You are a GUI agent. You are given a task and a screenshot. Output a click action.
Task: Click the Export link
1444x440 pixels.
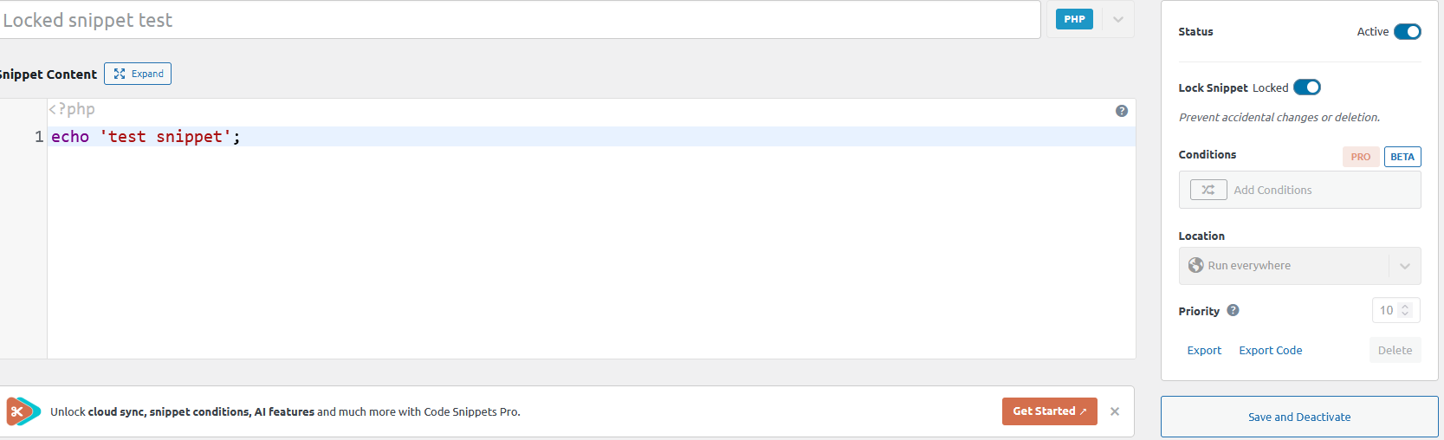point(1204,350)
